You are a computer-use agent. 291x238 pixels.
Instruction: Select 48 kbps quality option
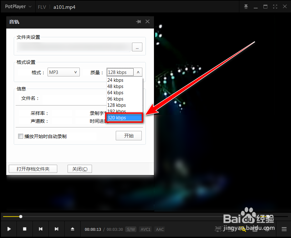[x=124, y=86]
